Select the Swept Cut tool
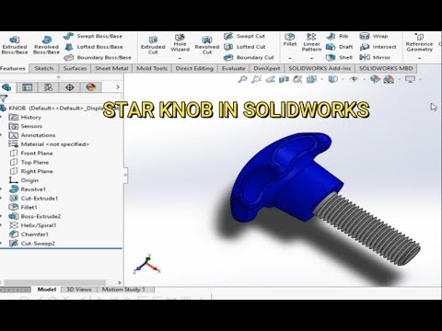The width and height of the screenshot is (442, 331). click(x=244, y=36)
